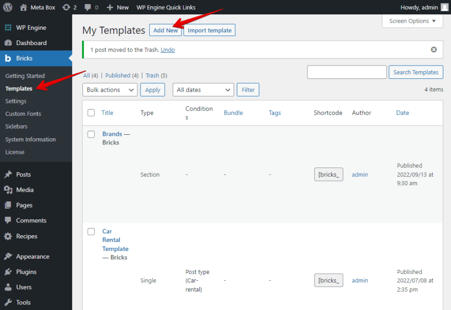Sort table by Title column

tap(107, 113)
